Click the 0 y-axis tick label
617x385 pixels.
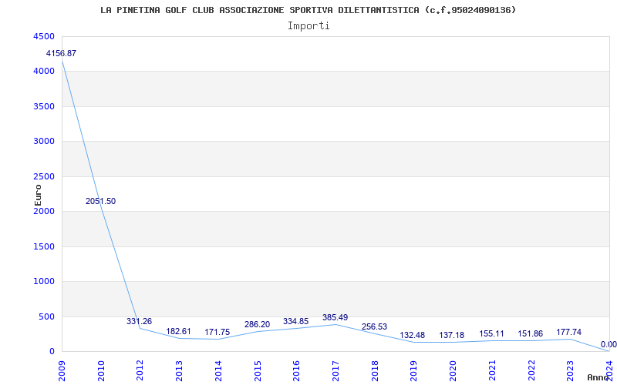point(52,352)
